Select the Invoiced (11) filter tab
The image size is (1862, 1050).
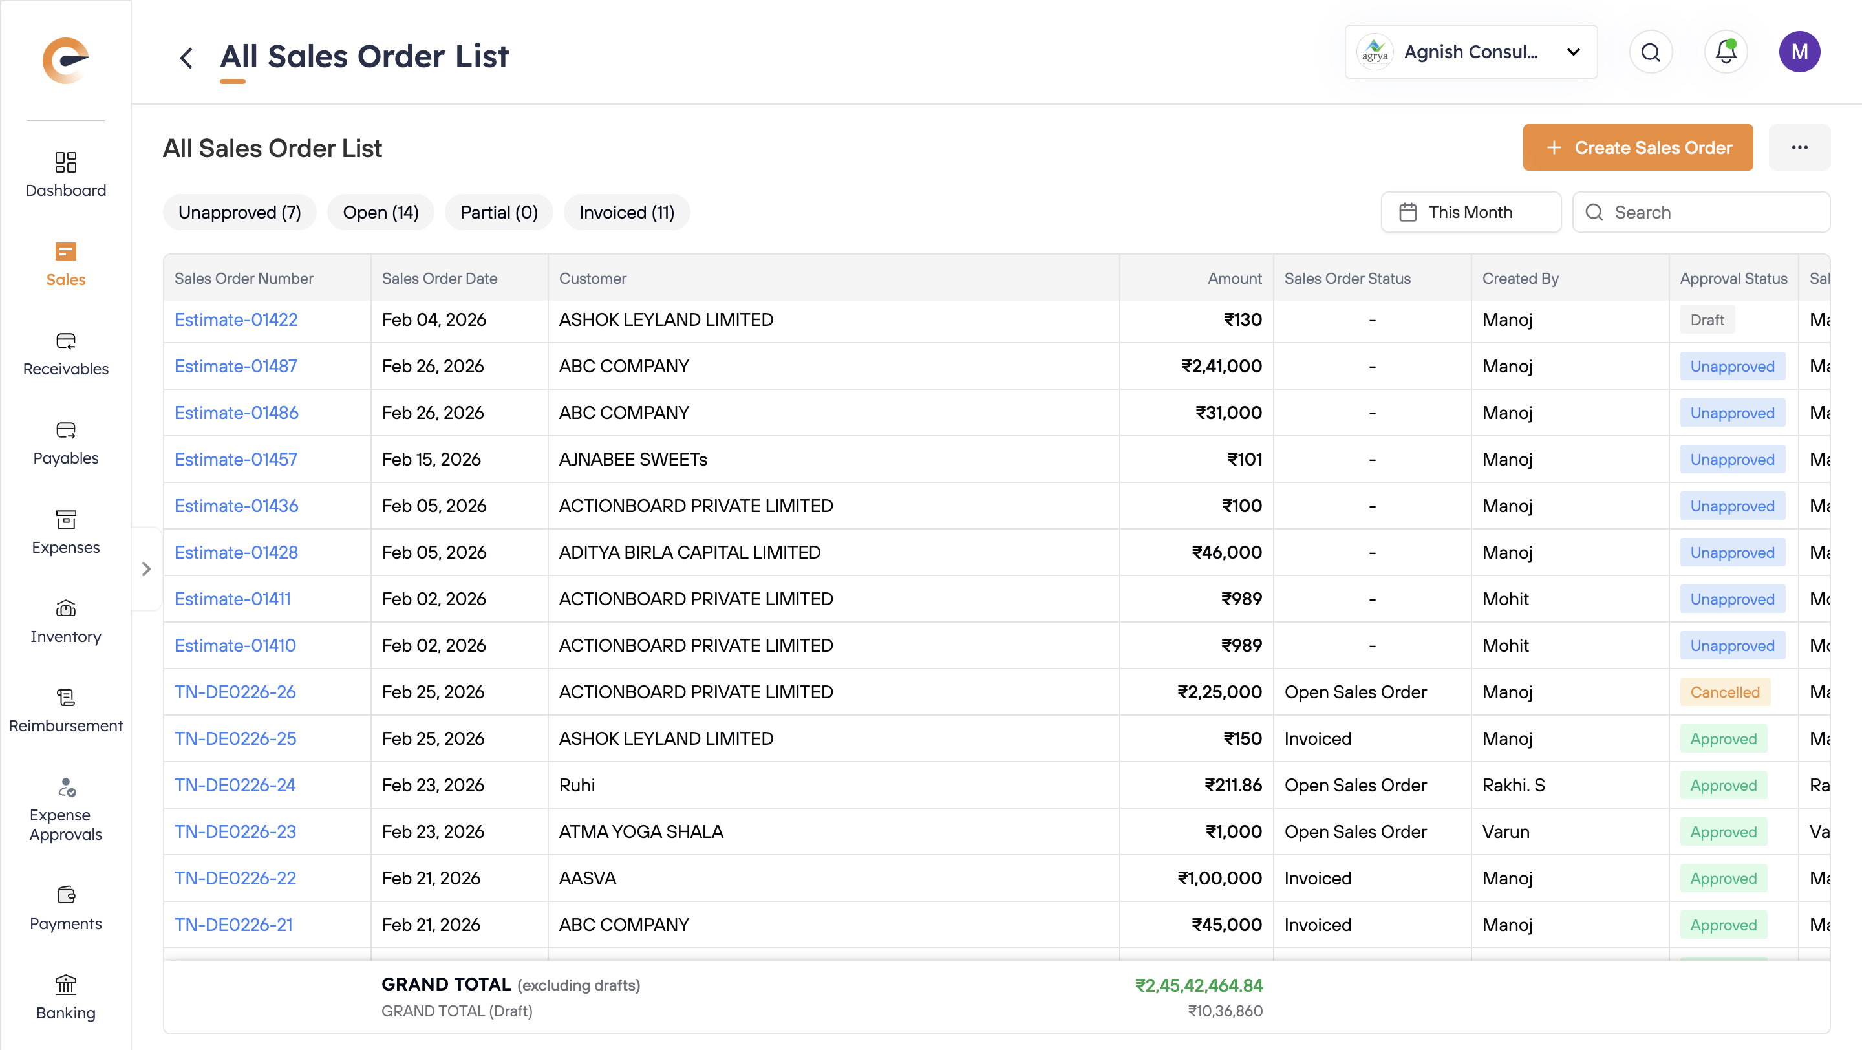click(x=626, y=211)
